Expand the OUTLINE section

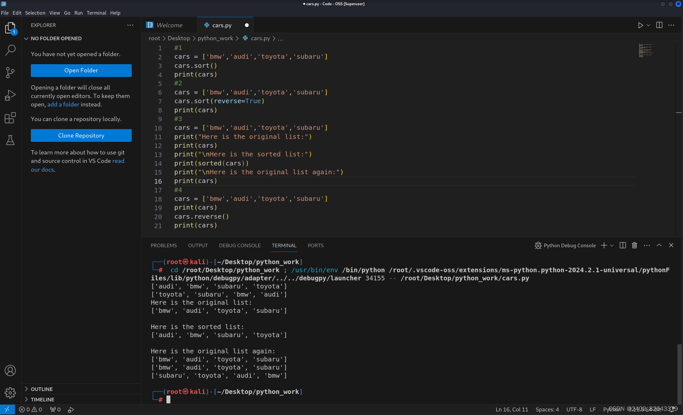(x=81, y=389)
